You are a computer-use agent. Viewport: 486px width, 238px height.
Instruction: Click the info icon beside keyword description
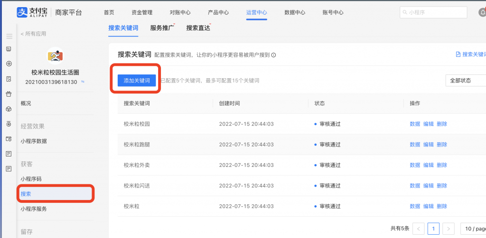click(274, 55)
